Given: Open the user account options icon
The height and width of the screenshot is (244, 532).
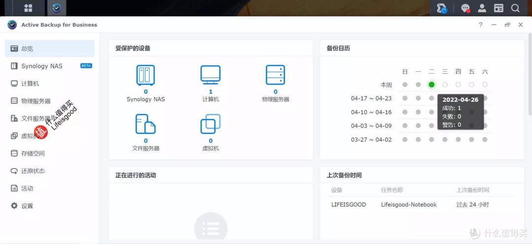Looking at the screenshot, I should 482,8.
